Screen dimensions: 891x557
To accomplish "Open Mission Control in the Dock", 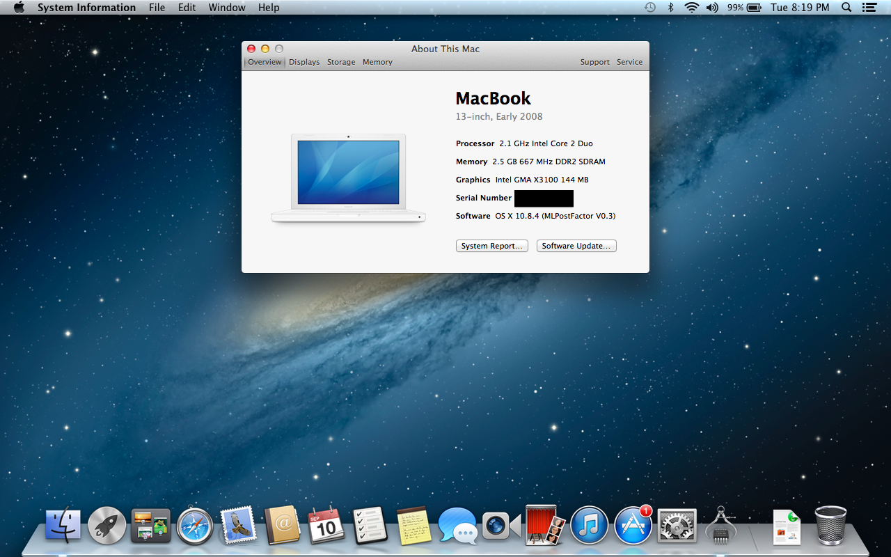I will [x=151, y=526].
